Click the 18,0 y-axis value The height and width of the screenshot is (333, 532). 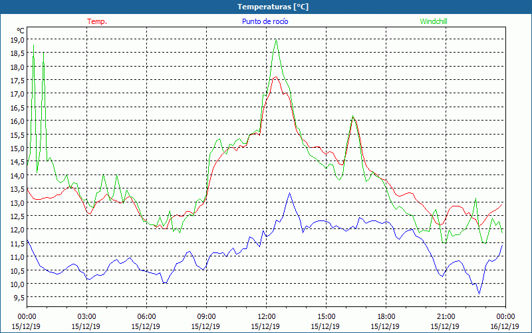click(18, 67)
